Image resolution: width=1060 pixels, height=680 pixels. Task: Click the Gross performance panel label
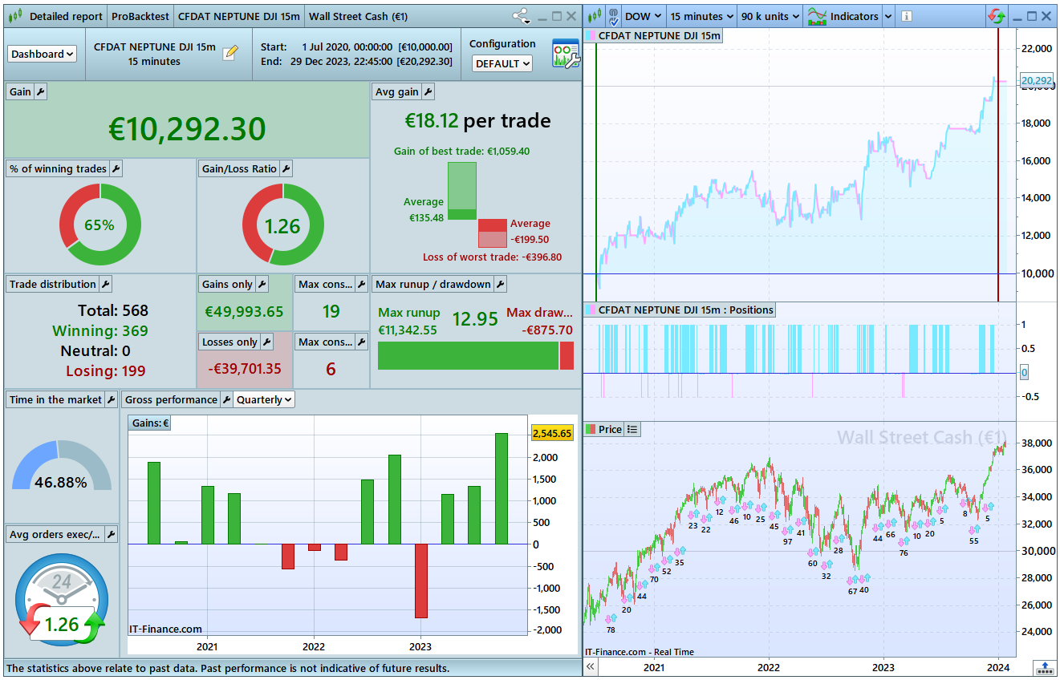click(171, 400)
